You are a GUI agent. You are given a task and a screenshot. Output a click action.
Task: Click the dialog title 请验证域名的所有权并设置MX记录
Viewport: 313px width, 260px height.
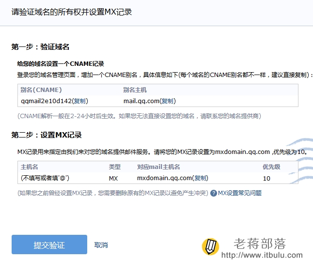72,12
